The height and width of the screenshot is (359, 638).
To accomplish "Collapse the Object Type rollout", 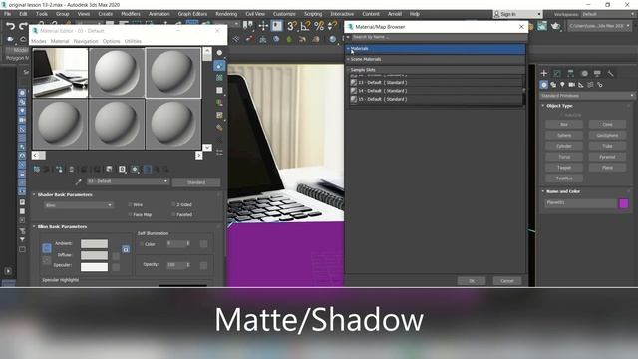I will pyautogui.click(x=543, y=106).
